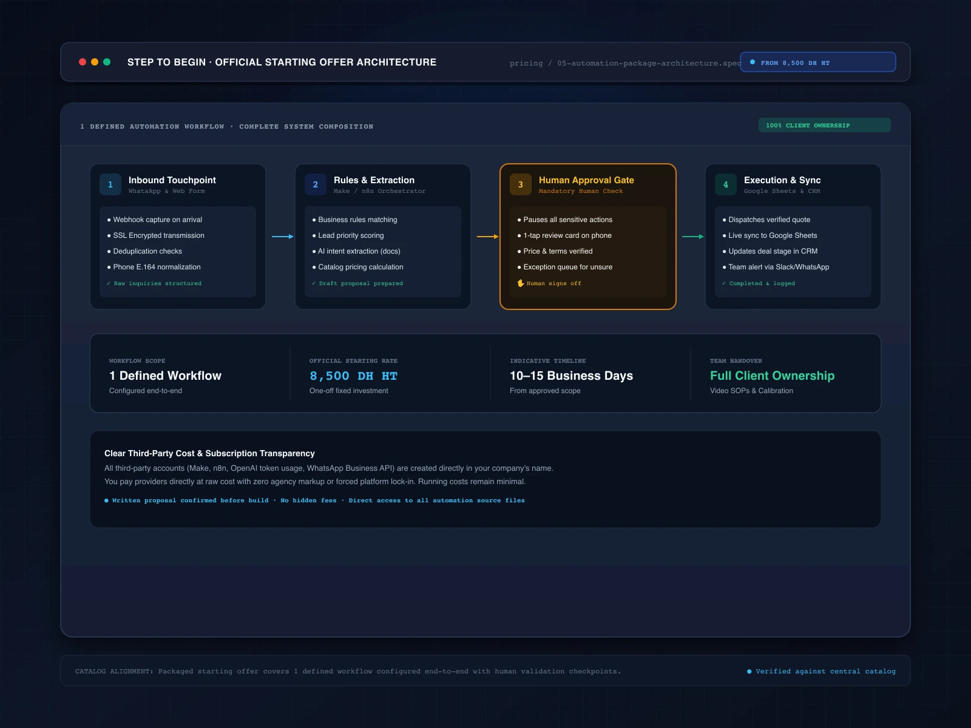Open the pricing file path breadcrumb
Screen dimensions: 971x728
pos(625,63)
